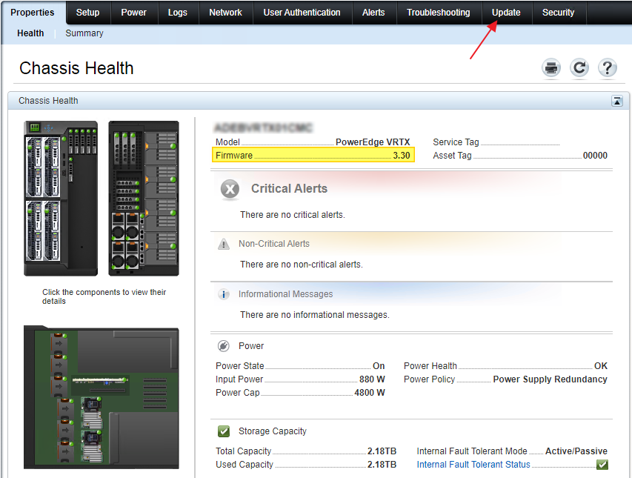Open the help question mark icon
This screenshot has height=478, width=632.
607,68
